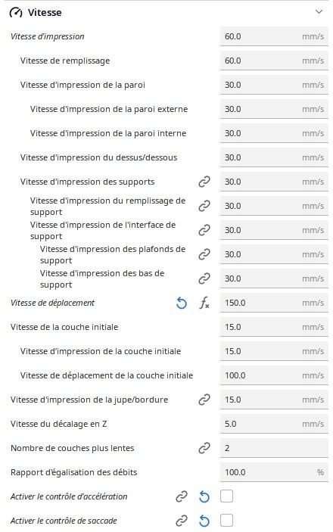The image size is (333, 532).
Task: Select the Vitesse du décalage en Z field
Action: tap(274, 424)
